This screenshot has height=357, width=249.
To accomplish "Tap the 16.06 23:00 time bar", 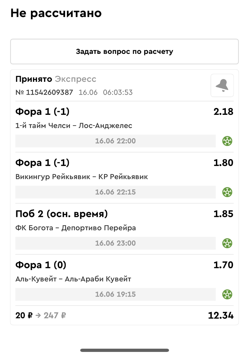I will [115, 243].
